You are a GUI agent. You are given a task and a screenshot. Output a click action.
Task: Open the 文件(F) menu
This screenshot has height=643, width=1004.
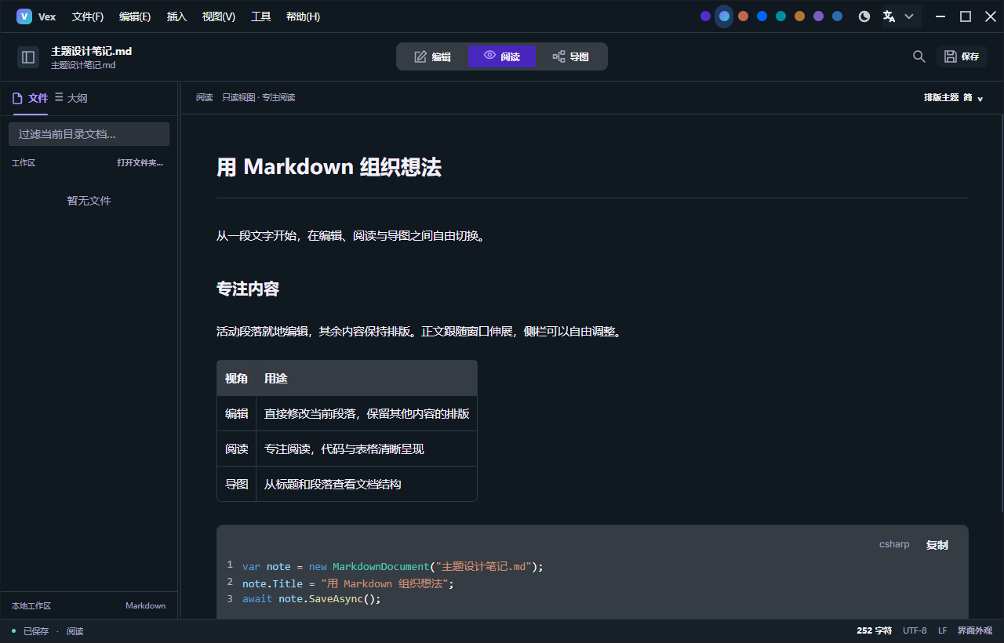tap(88, 16)
